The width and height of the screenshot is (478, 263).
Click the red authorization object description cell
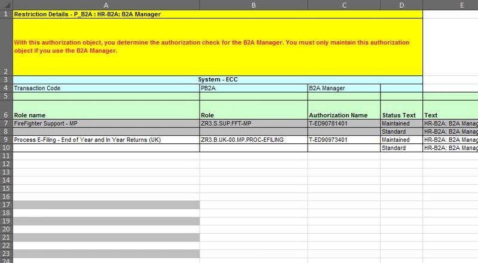(217, 47)
